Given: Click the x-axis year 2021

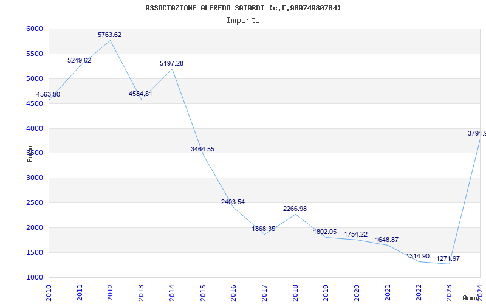Looking at the screenshot, I should pos(388,292).
